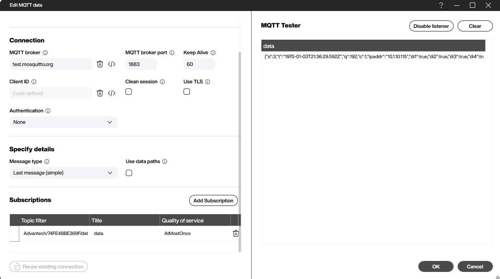Click the MQTT broker port field
Screen dimensions: 500x279
pyautogui.click(x=141, y=64)
